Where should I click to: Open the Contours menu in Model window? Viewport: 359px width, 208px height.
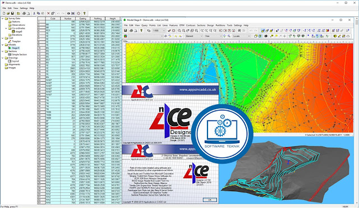[191, 25]
